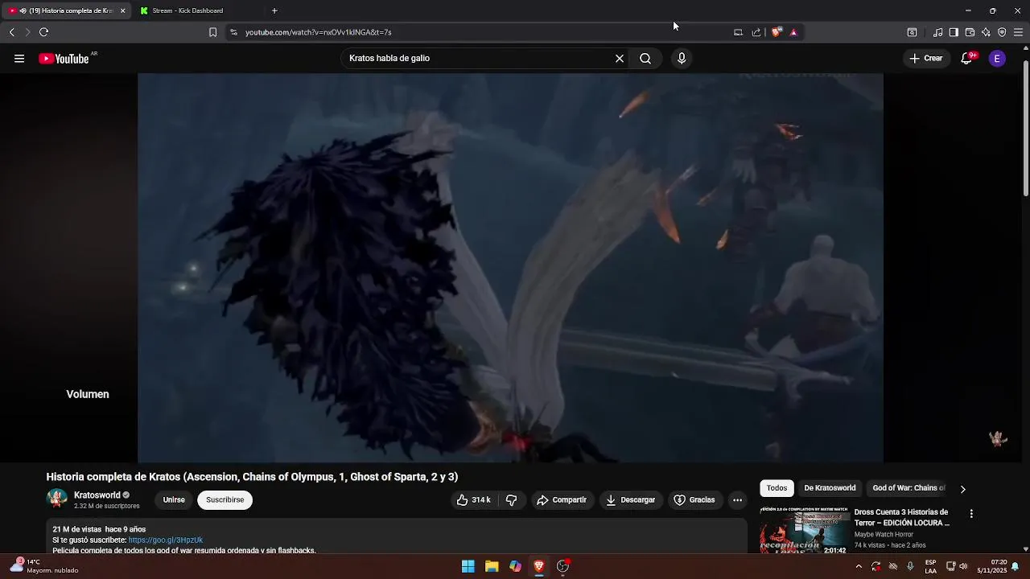Viewport: 1030px width, 579px height.
Task: Open the Brave taskbar icon
Action: [x=539, y=566]
